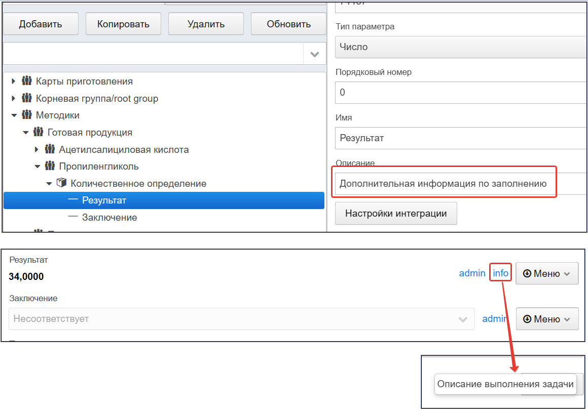Click the group icon beside Пропиленгликоль
The height and width of the screenshot is (412, 588).
pos(50,166)
